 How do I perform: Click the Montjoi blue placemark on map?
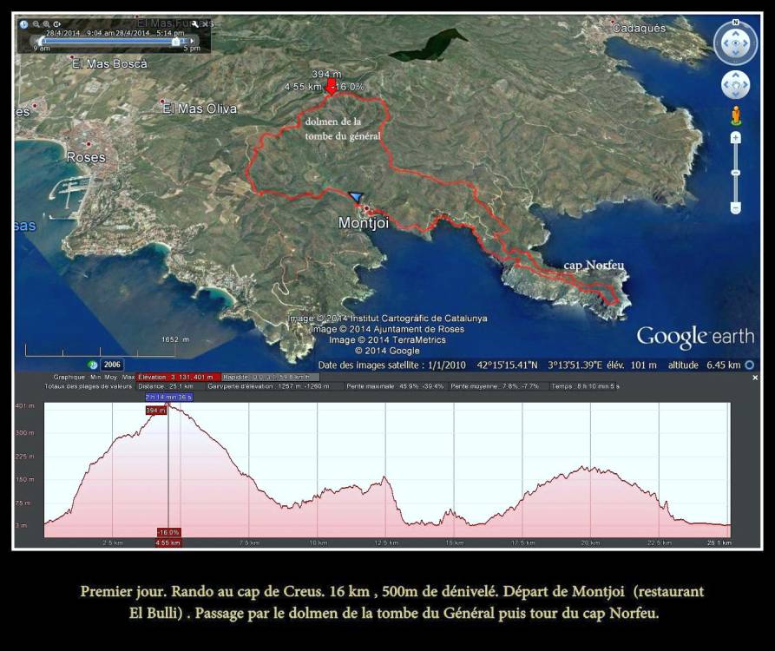pyautogui.click(x=355, y=198)
